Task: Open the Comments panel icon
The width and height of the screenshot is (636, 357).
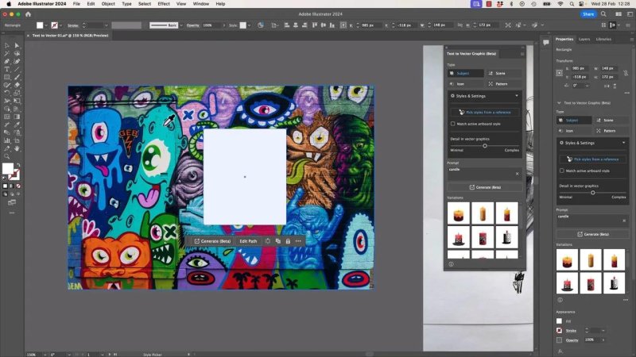Action: [546, 42]
